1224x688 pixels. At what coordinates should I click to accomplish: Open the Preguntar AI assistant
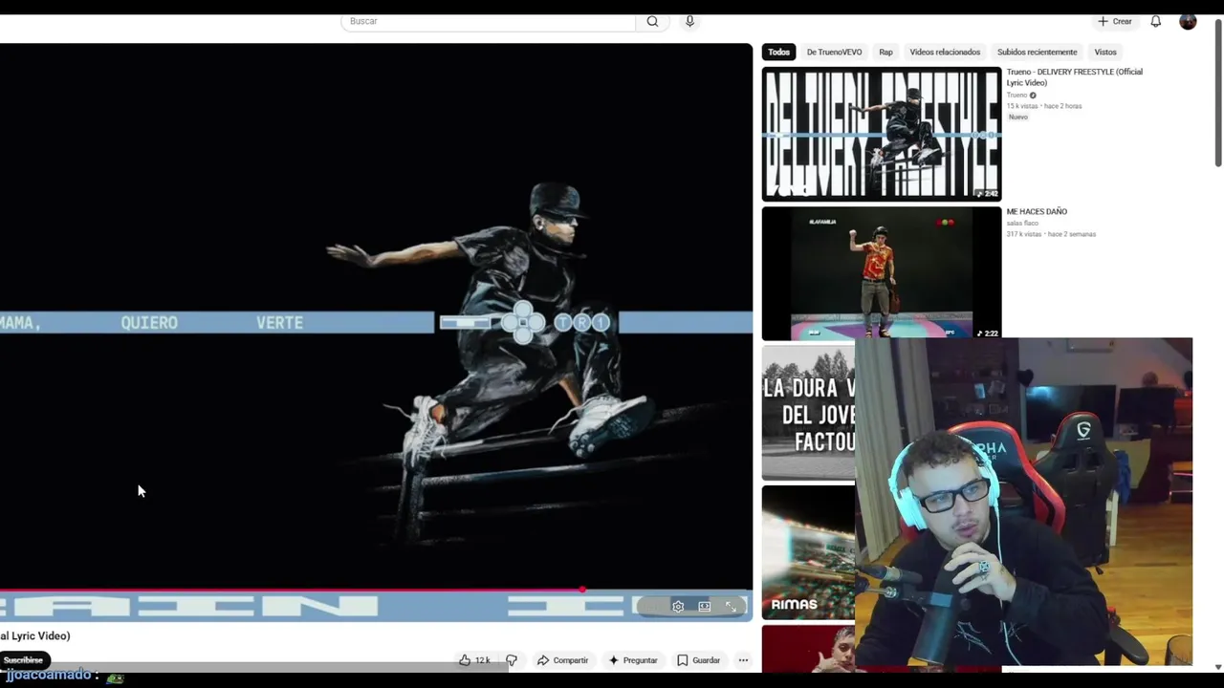(x=633, y=660)
